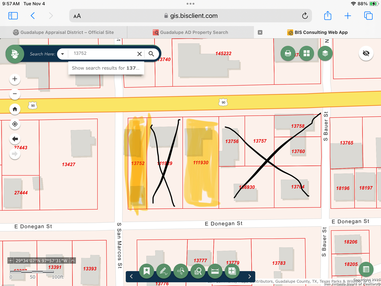
Task: Open the Basemap gallery grid icon
Action: [x=306, y=53]
